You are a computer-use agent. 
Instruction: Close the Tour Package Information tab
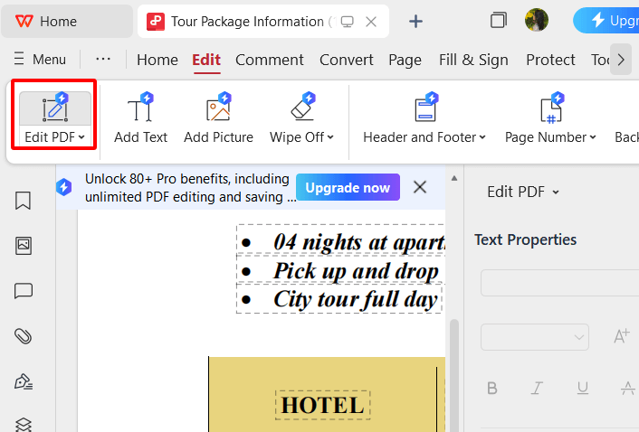[371, 22]
